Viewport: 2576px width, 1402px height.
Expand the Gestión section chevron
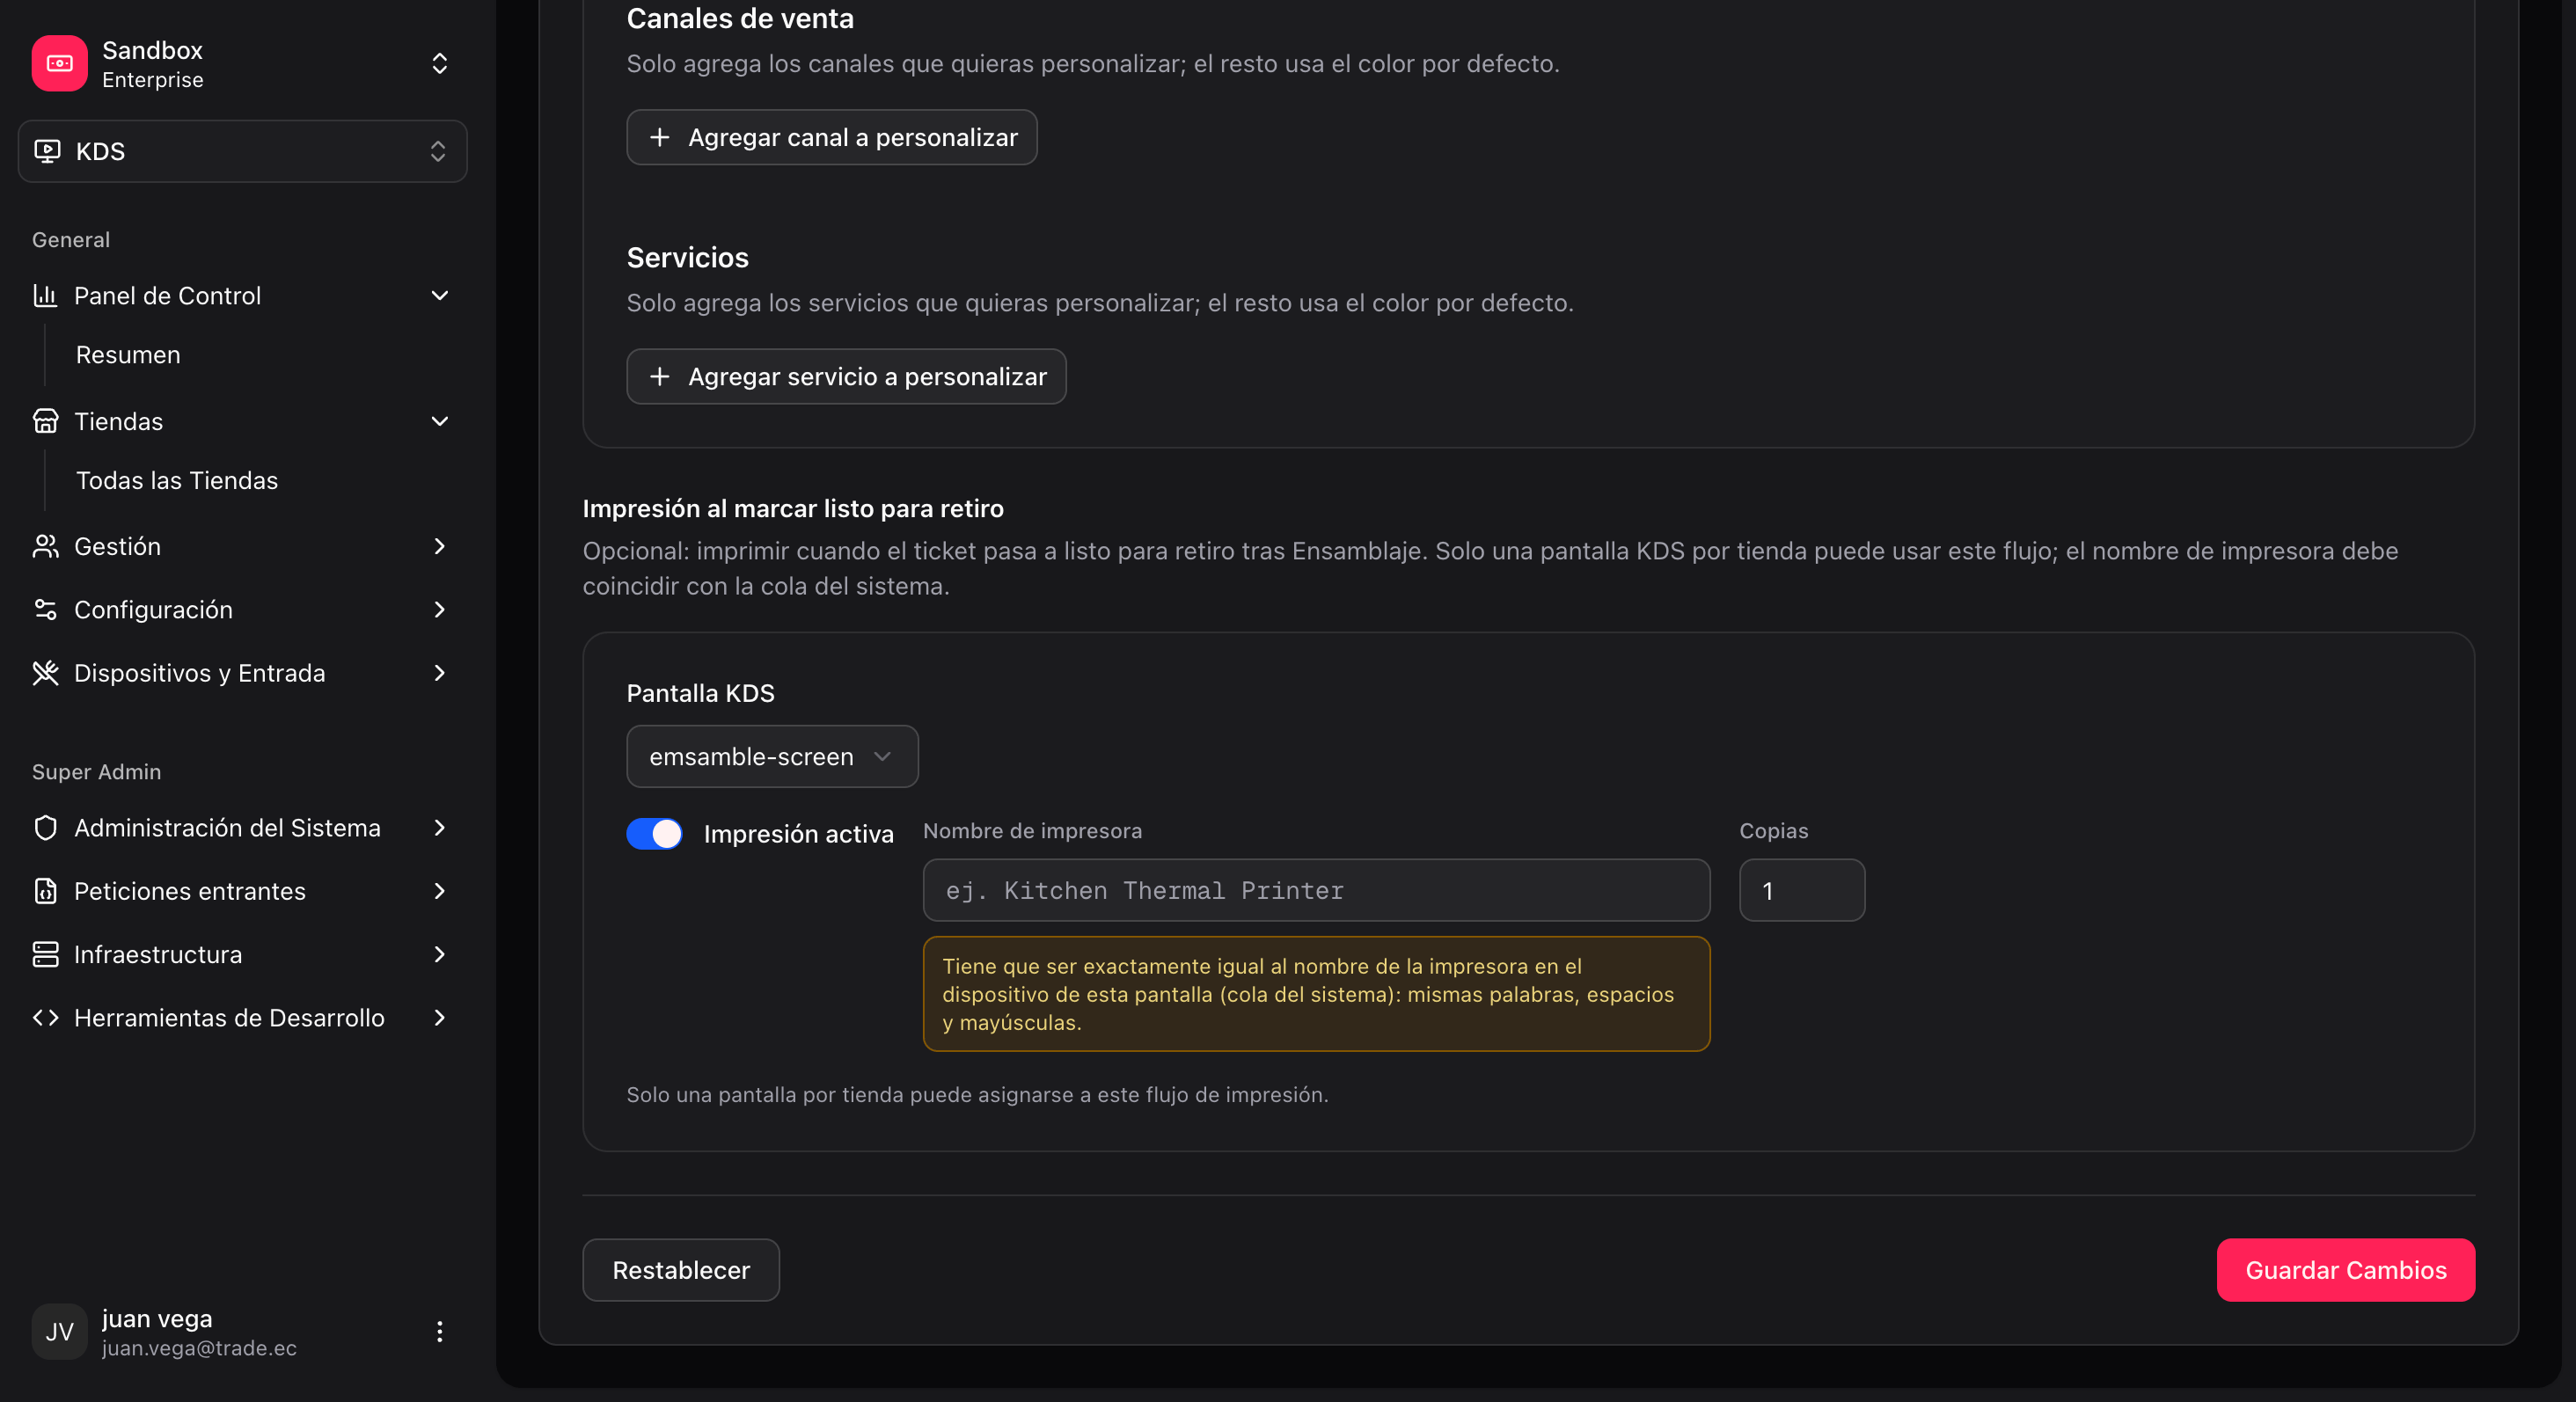point(439,546)
